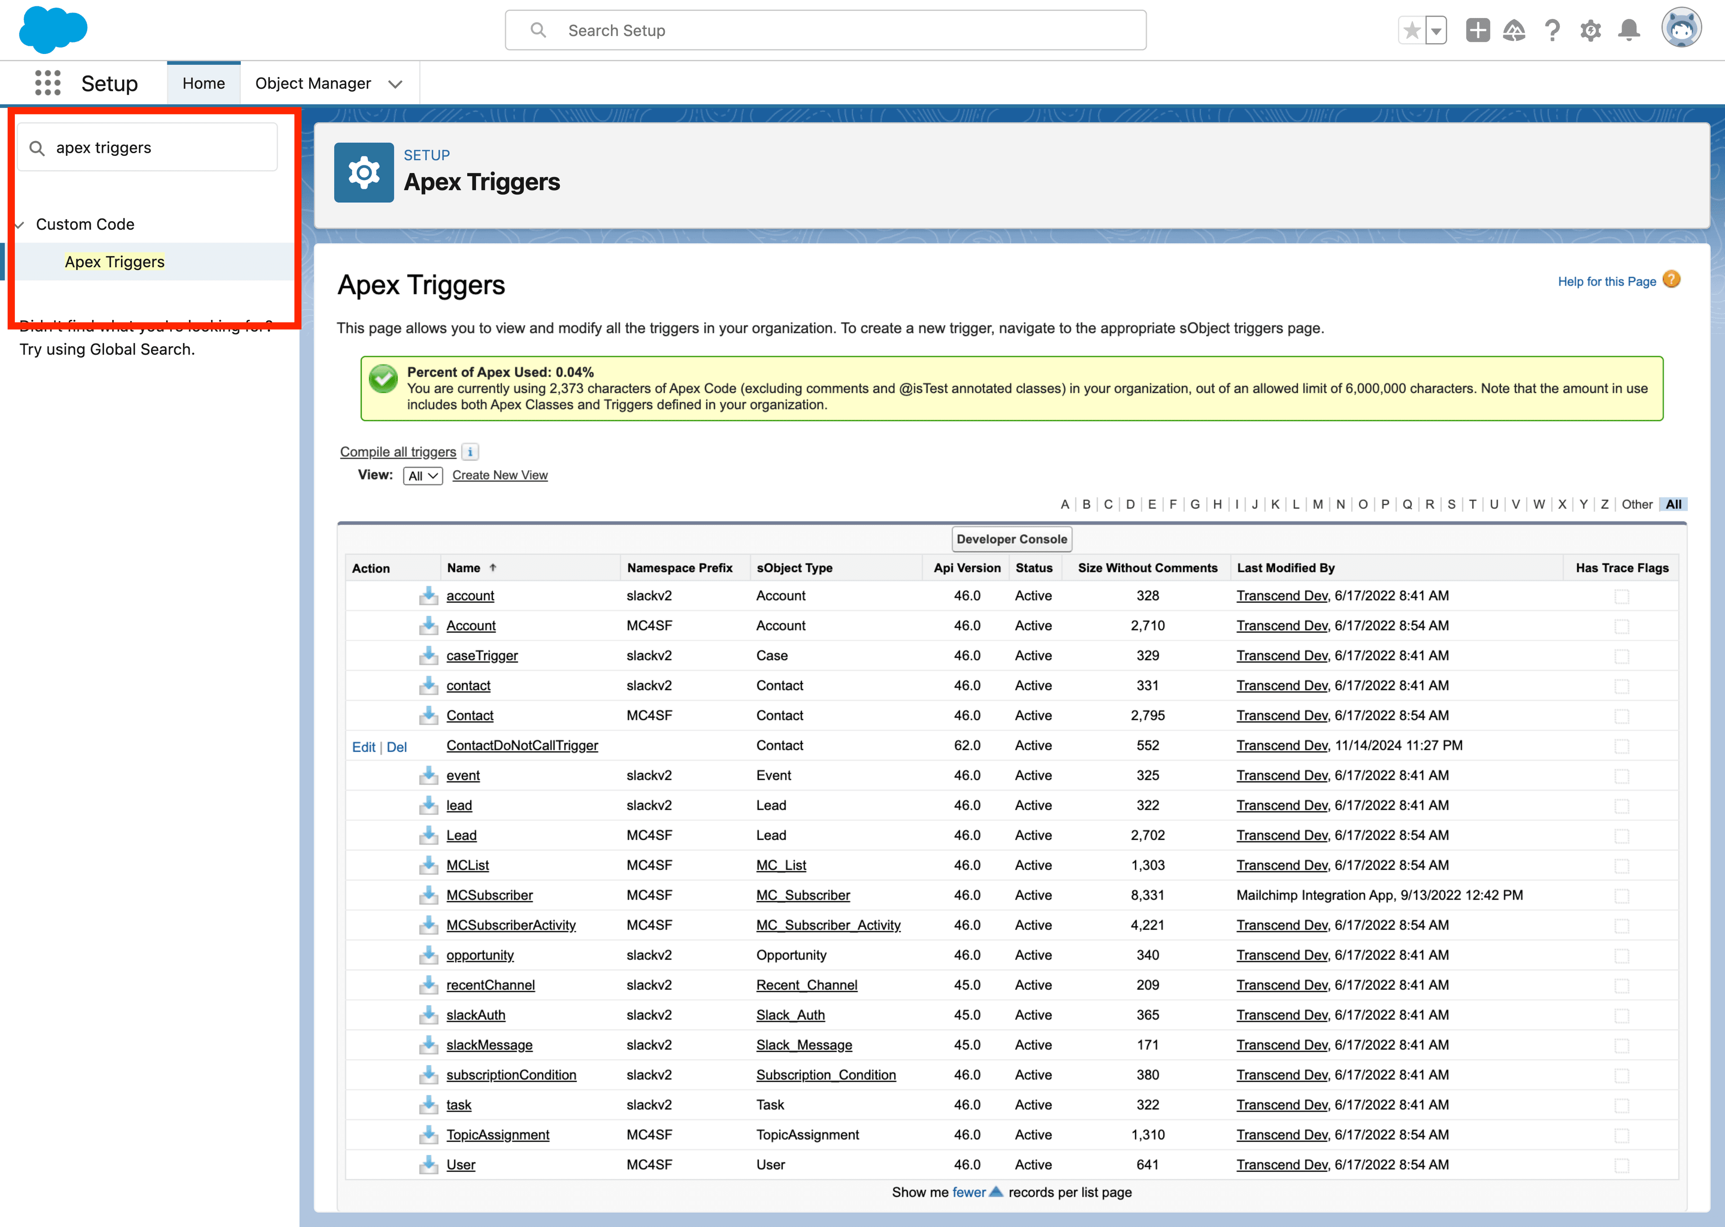Download the slackv2 contact trigger
The image size is (1725, 1227).
pos(428,685)
